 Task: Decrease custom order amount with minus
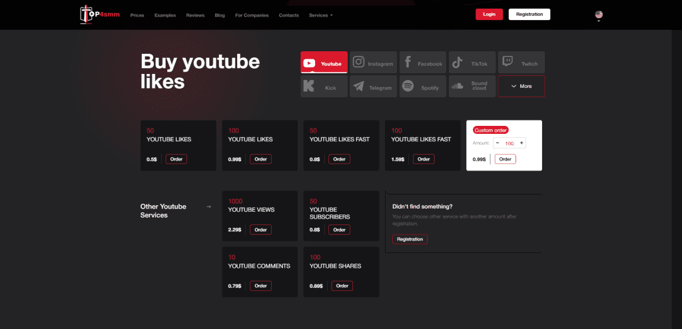tap(498, 143)
